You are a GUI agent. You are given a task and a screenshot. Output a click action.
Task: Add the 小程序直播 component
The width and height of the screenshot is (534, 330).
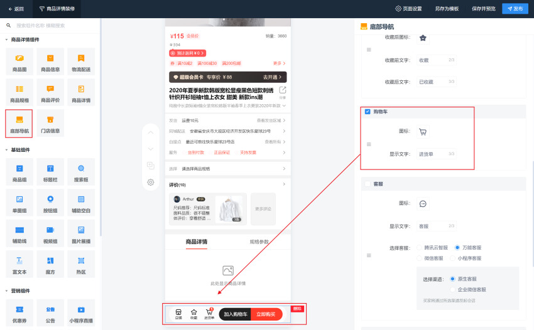81,313
